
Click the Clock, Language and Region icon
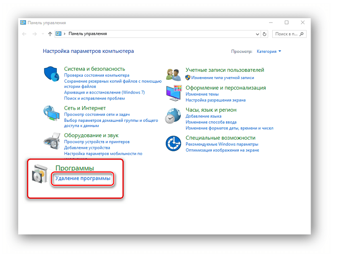173,116
